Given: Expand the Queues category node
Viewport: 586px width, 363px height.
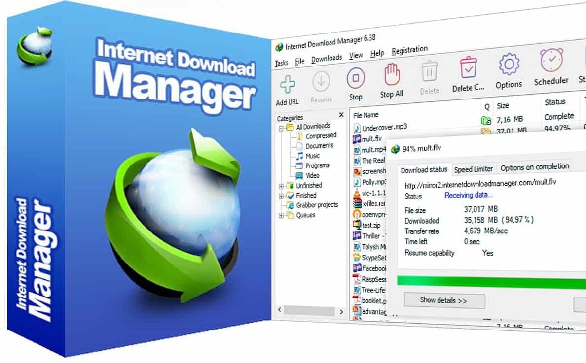Looking at the screenshot, I should [x=281, y=215].
